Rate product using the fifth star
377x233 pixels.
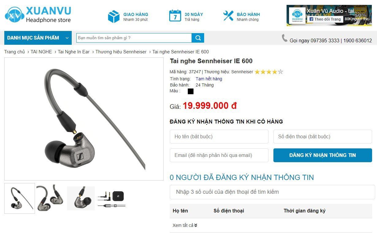(280, 72)
